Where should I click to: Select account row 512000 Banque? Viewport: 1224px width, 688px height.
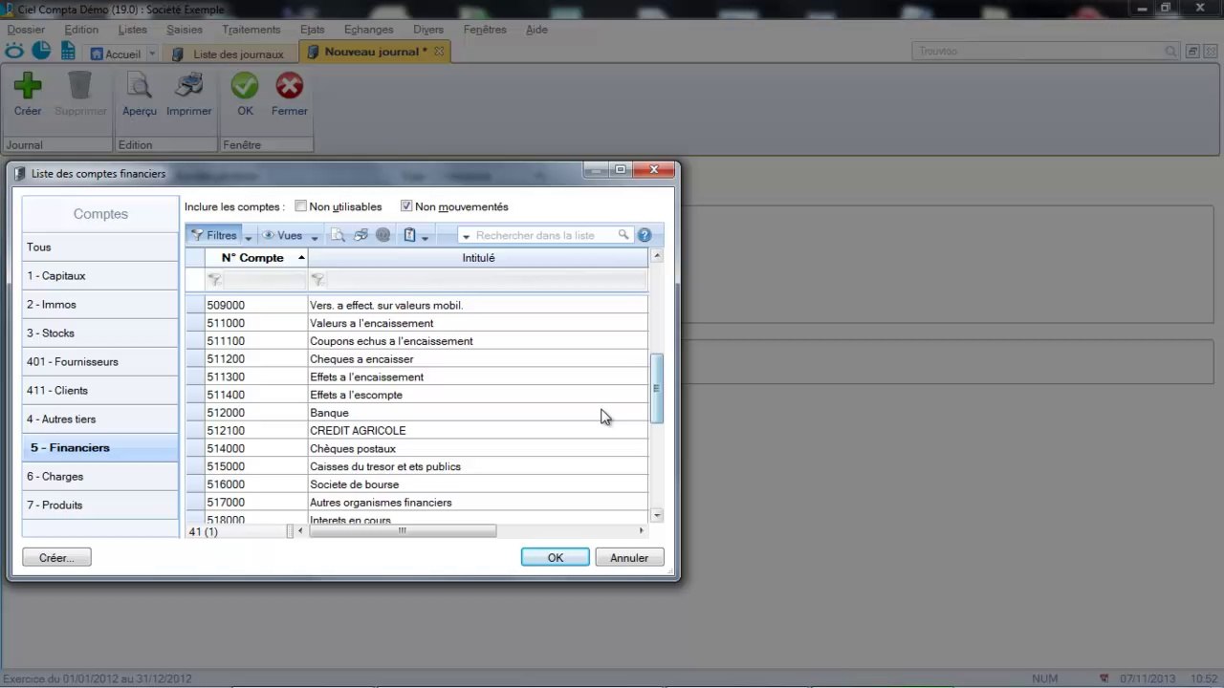tap(417, 413)
